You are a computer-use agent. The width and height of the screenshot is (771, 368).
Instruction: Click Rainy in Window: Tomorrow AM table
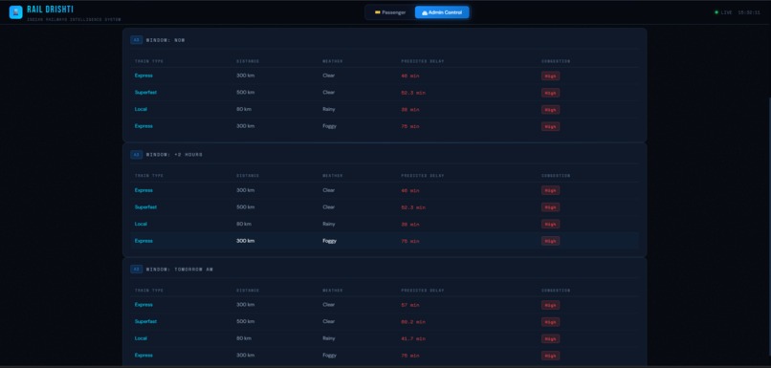pyautogui.click(x=329, y=338)
